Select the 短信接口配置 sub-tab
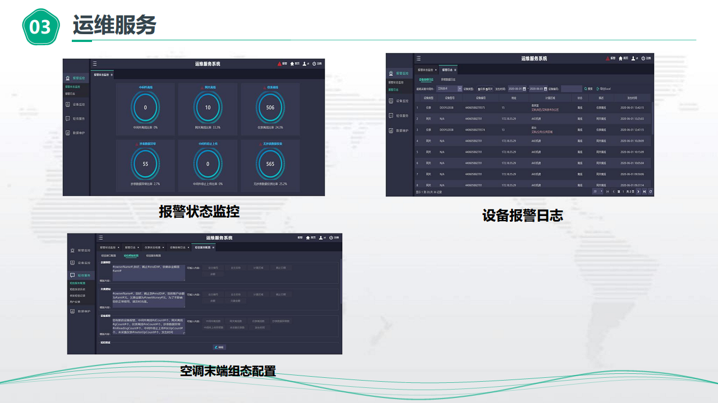 [x=108, y=255]
